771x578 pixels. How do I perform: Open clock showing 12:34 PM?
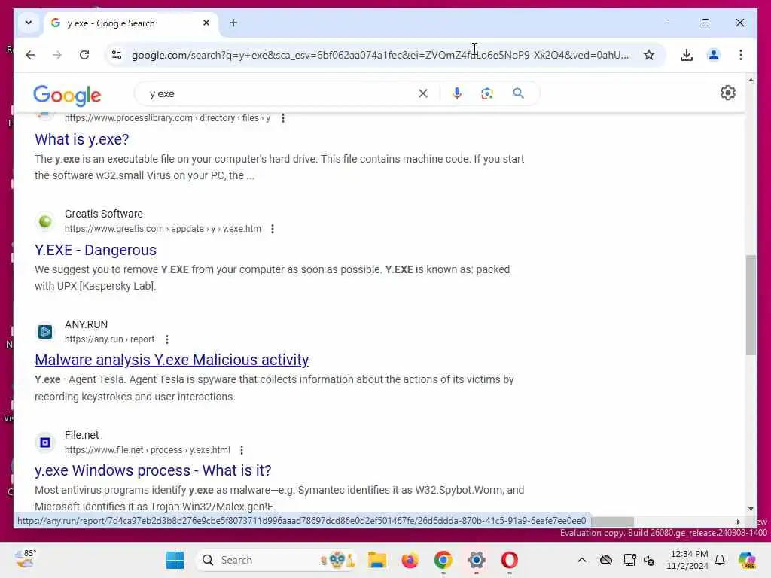pos(687,560)
